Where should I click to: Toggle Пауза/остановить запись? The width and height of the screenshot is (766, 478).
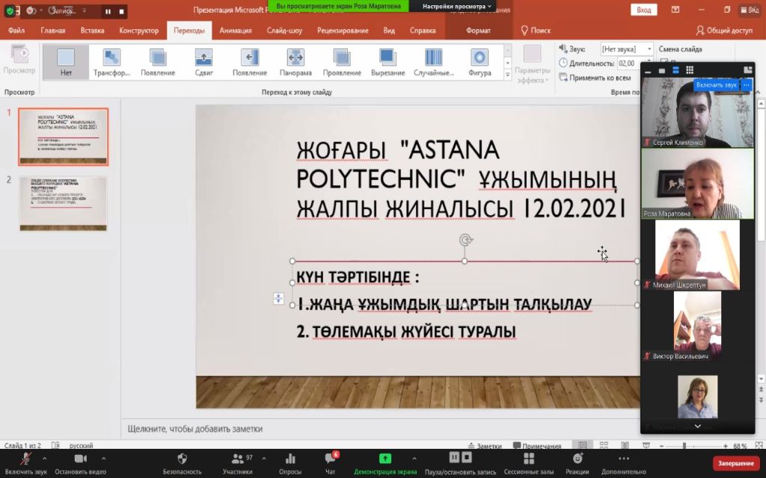click(460, 463)
